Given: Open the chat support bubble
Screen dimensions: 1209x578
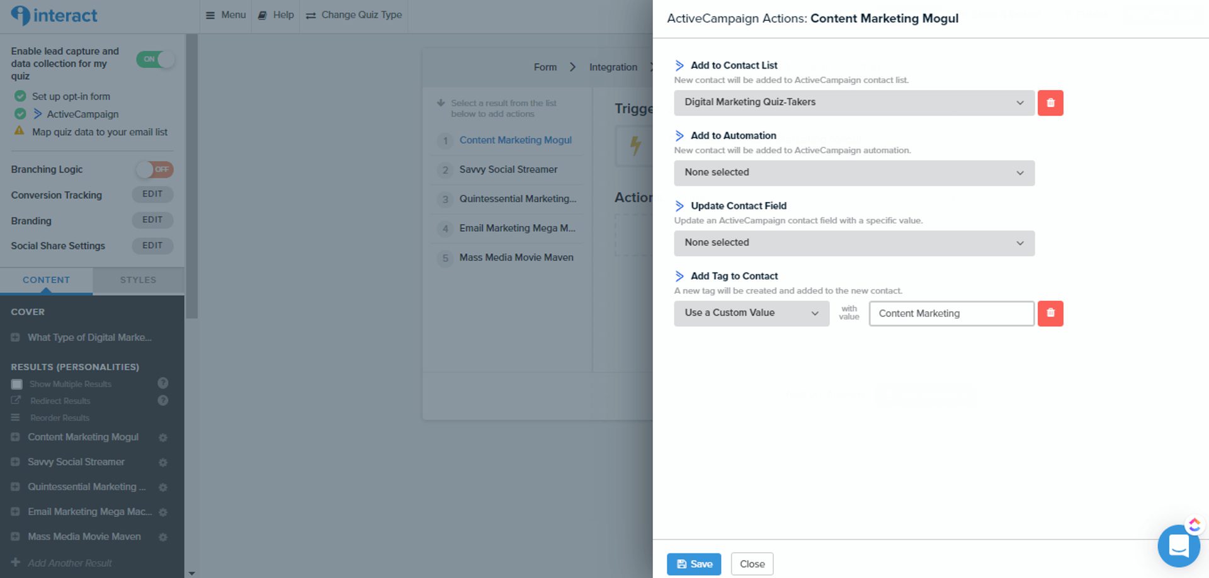Looking at the screenshot, I should point(1178,545).
